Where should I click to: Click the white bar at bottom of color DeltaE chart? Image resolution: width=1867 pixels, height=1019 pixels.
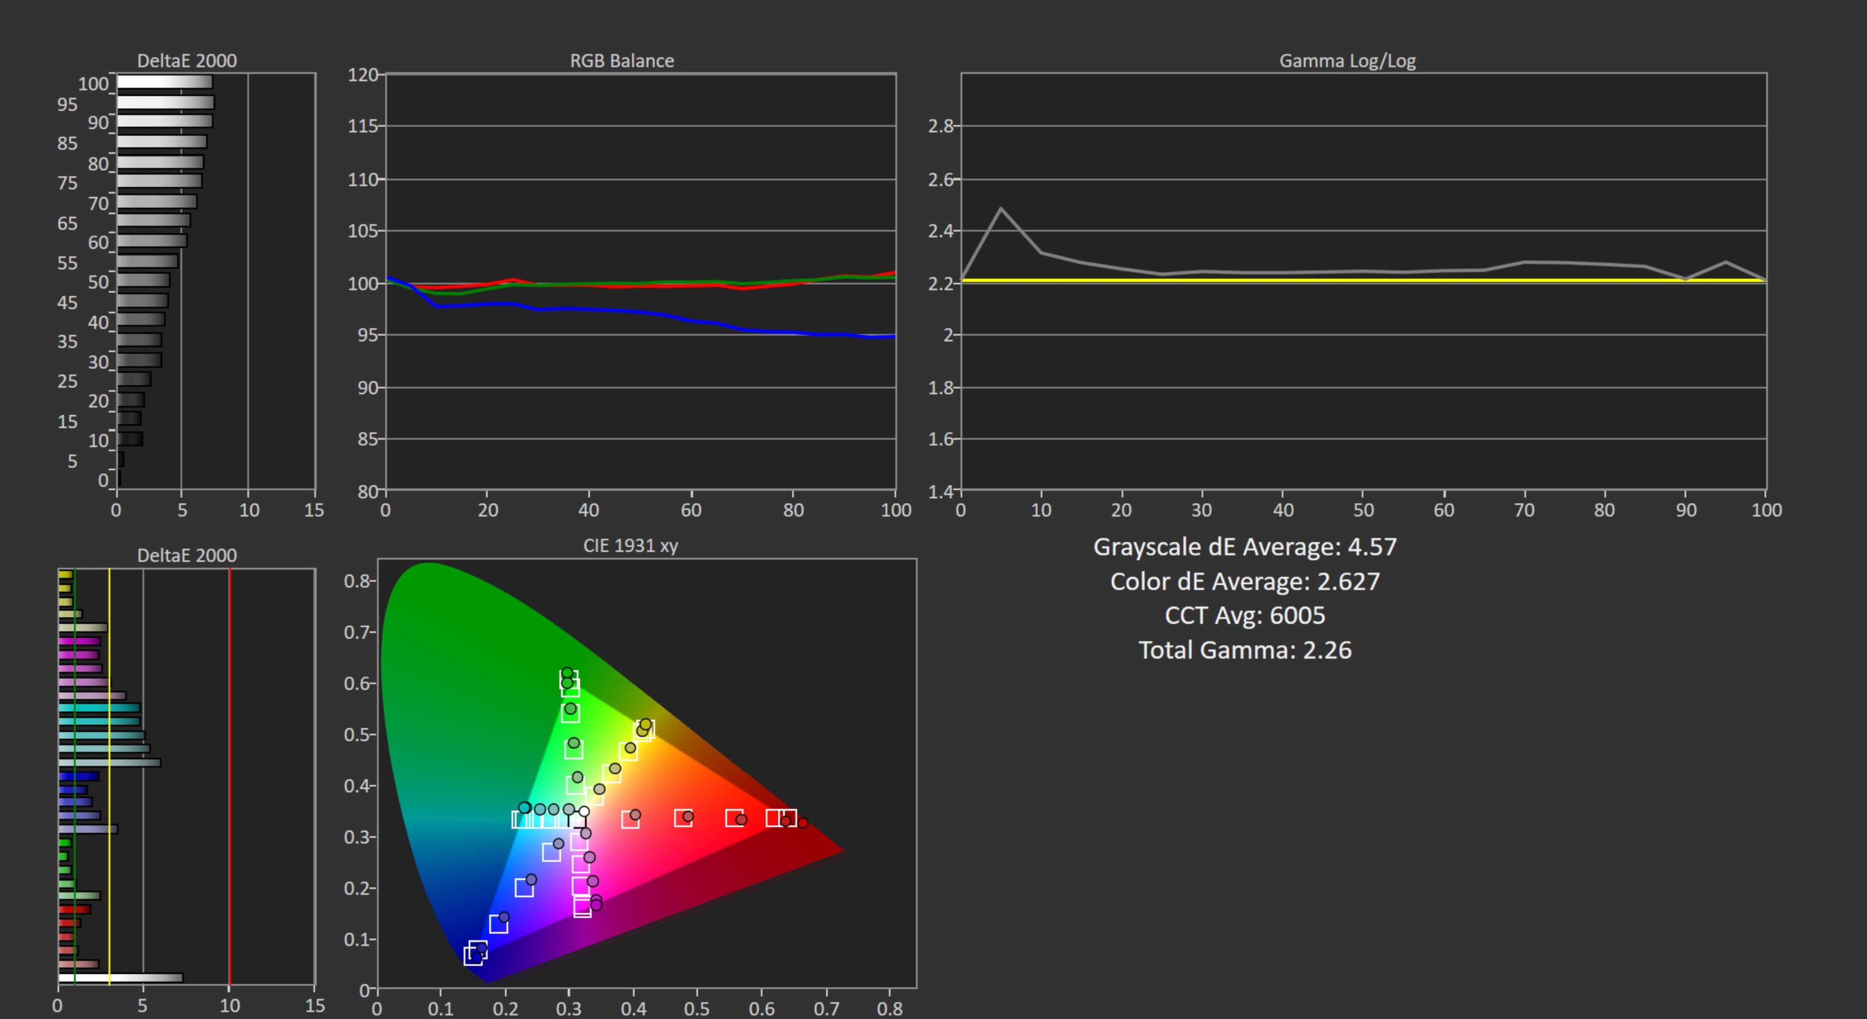(120, 978)
